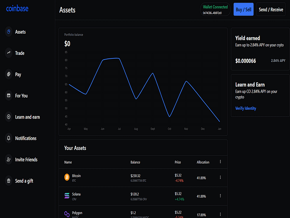Open the Bitcoin row three-dot menu
Viewport: 290px width, 218px height.
click(220, 177)
